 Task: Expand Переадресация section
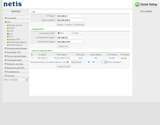tap(14, 60)
